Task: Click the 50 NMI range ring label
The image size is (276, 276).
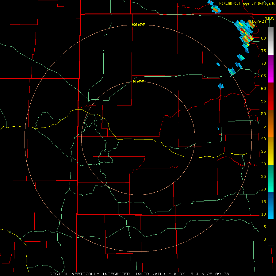Action: coord(138,81)
